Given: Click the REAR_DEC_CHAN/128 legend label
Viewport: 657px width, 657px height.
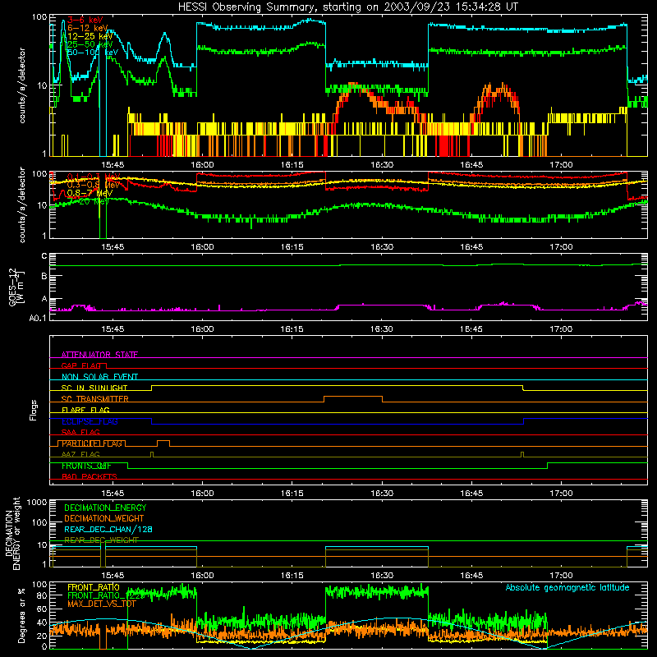Looking at the screenshot, I should point(108,529).
